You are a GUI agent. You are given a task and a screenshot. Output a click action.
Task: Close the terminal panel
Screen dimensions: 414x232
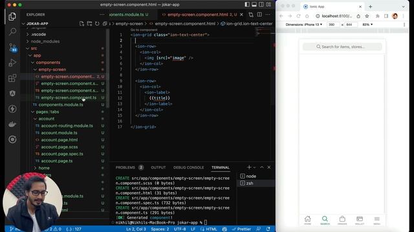pos(269,168)
